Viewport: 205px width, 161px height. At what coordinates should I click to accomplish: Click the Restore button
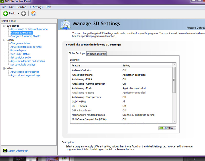pos(167,128)
